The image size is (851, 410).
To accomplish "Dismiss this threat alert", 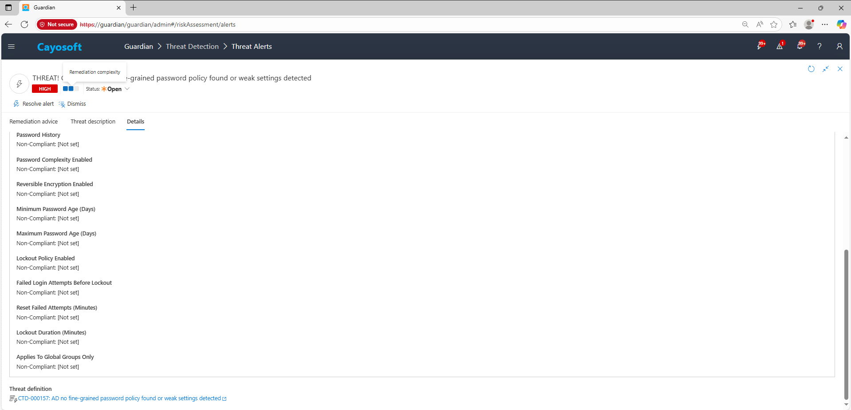I will tap(72, 104).
